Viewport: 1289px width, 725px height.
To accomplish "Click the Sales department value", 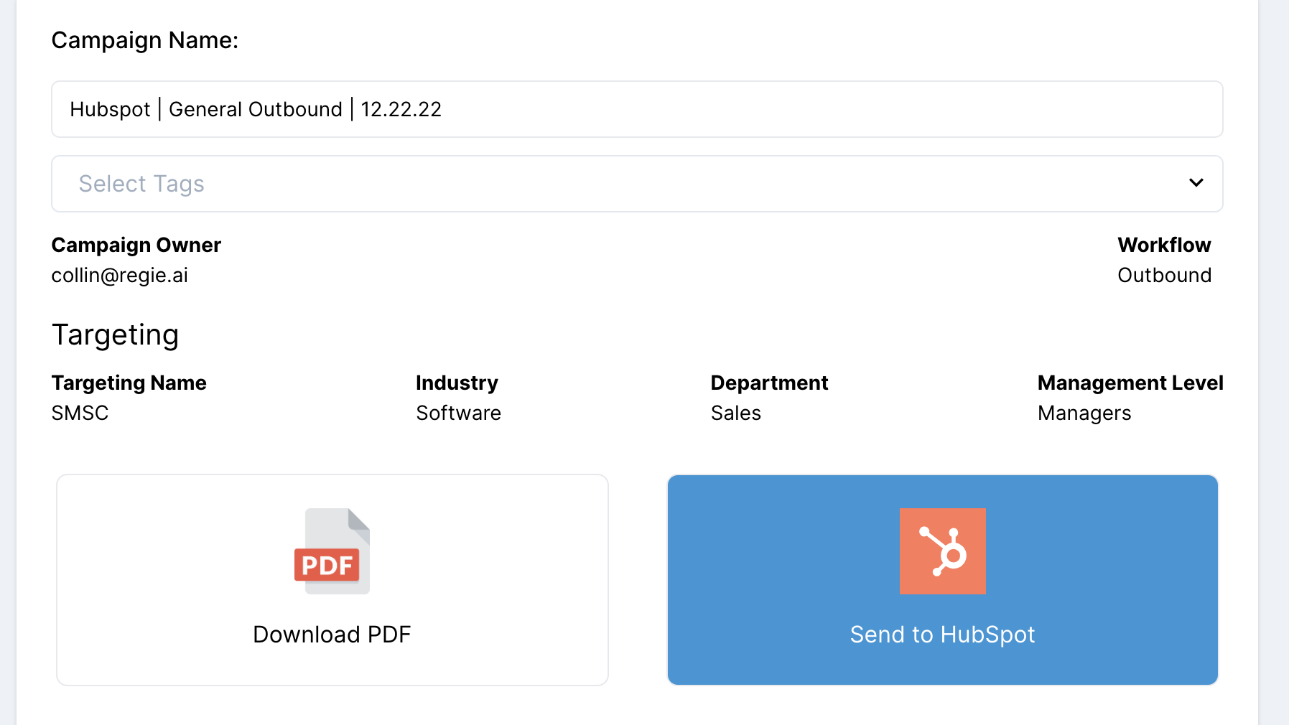I will (735, 413).
